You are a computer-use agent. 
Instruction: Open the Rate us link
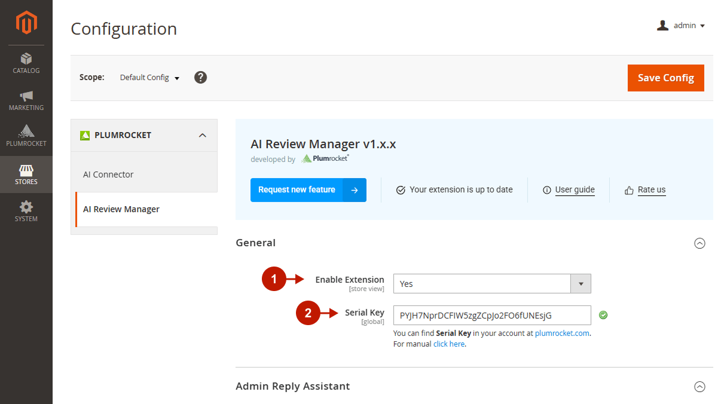point(652,190)
